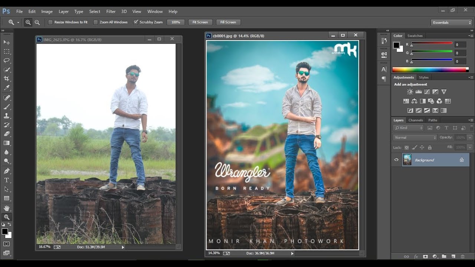Screen dimensions: 475x267
Task: Open the Fill slider dropdown arrow
Action: click(470, 147)
